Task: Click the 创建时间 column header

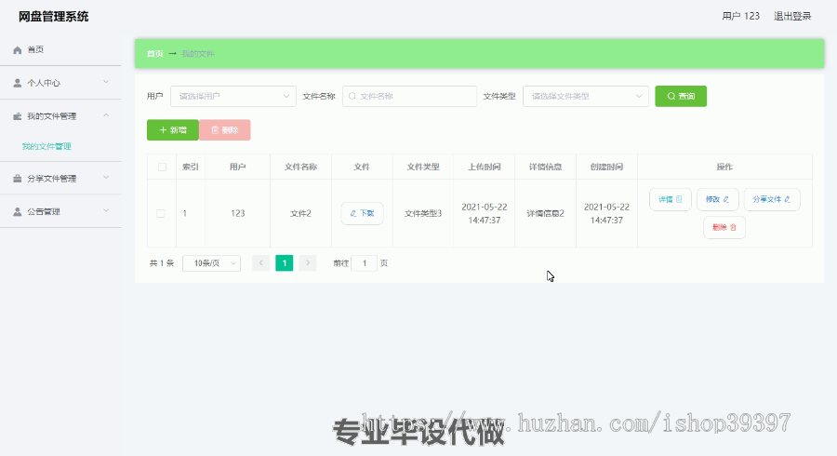Action: coord(606,167)
